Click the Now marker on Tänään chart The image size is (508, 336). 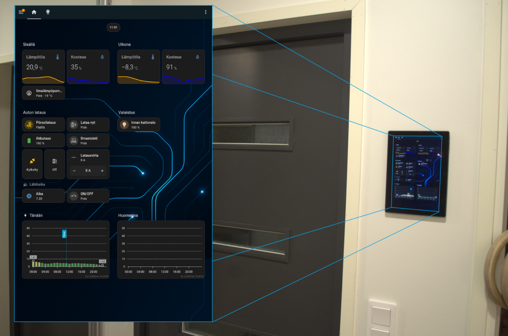(x=64, y=234)
